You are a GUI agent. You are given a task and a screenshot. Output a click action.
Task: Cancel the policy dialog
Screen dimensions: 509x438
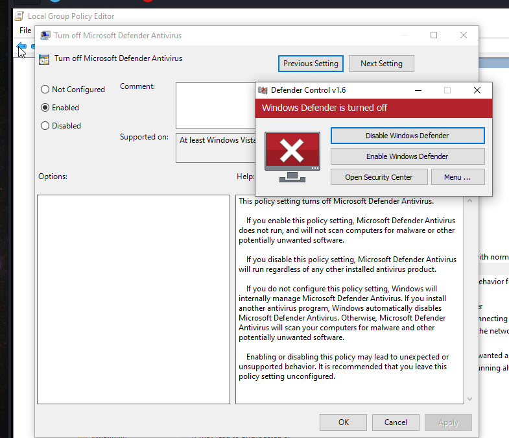(396, 422)
